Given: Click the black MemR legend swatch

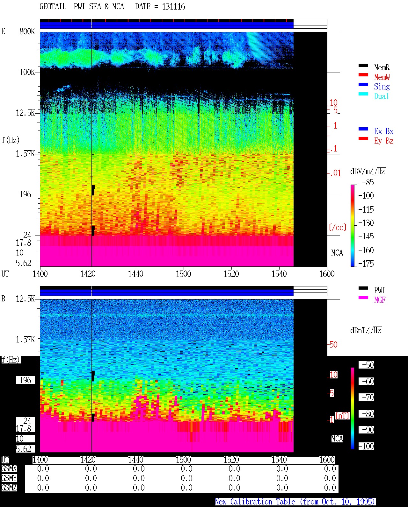Looking at the screenshot, I should pos(363,66).
